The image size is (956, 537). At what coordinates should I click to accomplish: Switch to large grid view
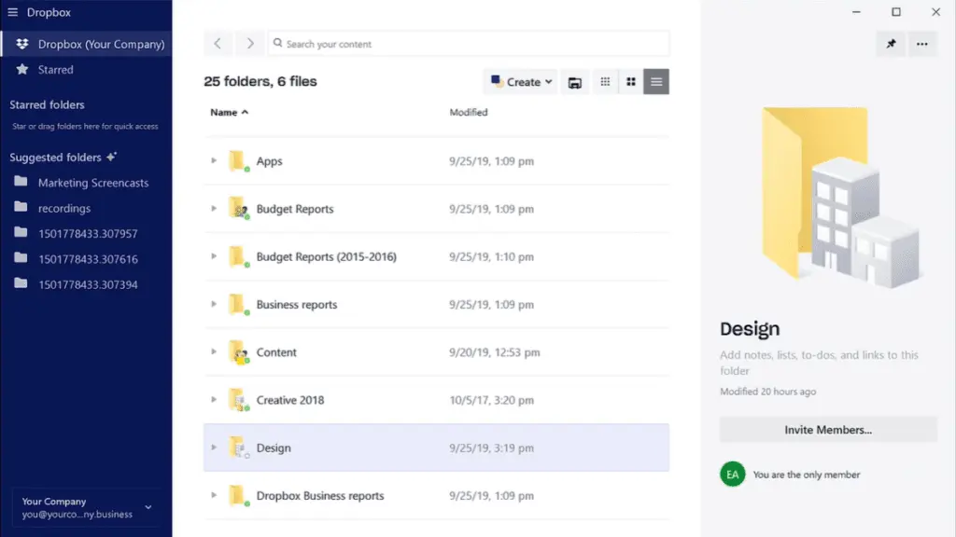(x=630, y=82)
